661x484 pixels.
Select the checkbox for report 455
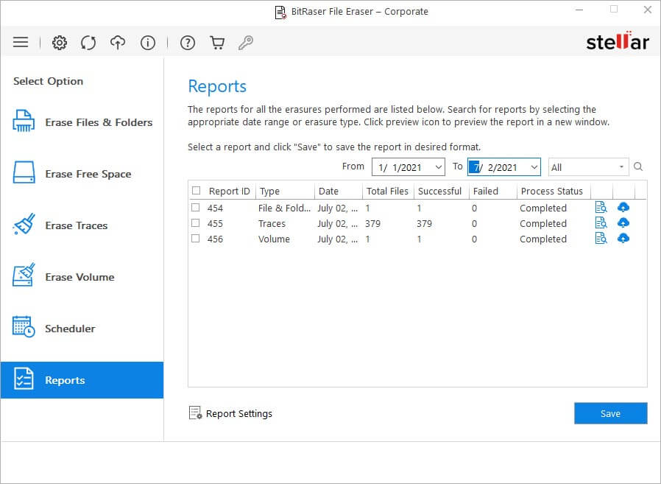(x=196, y=223)
